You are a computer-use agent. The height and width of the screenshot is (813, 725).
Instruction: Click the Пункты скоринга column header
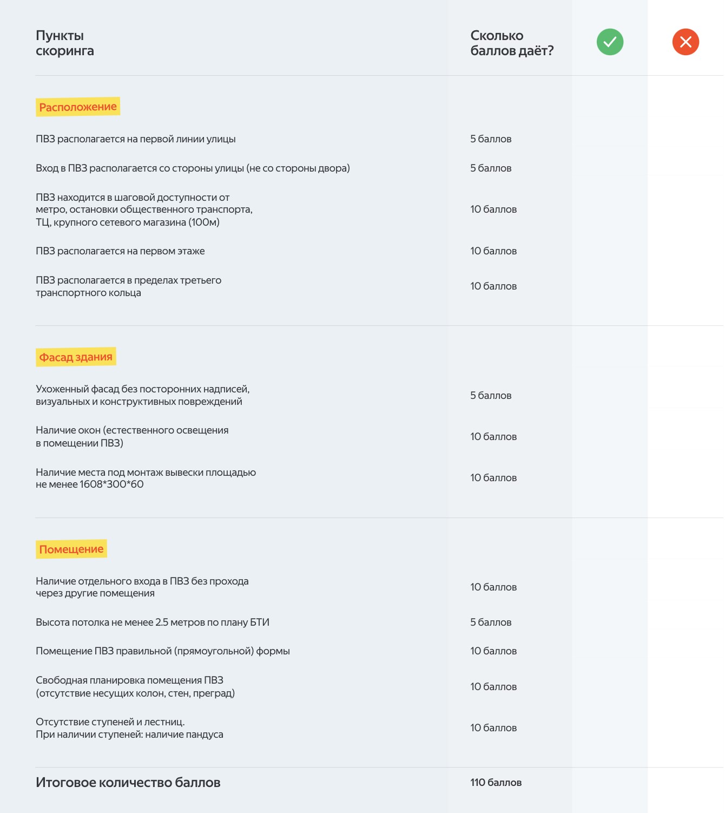(65, 43)
